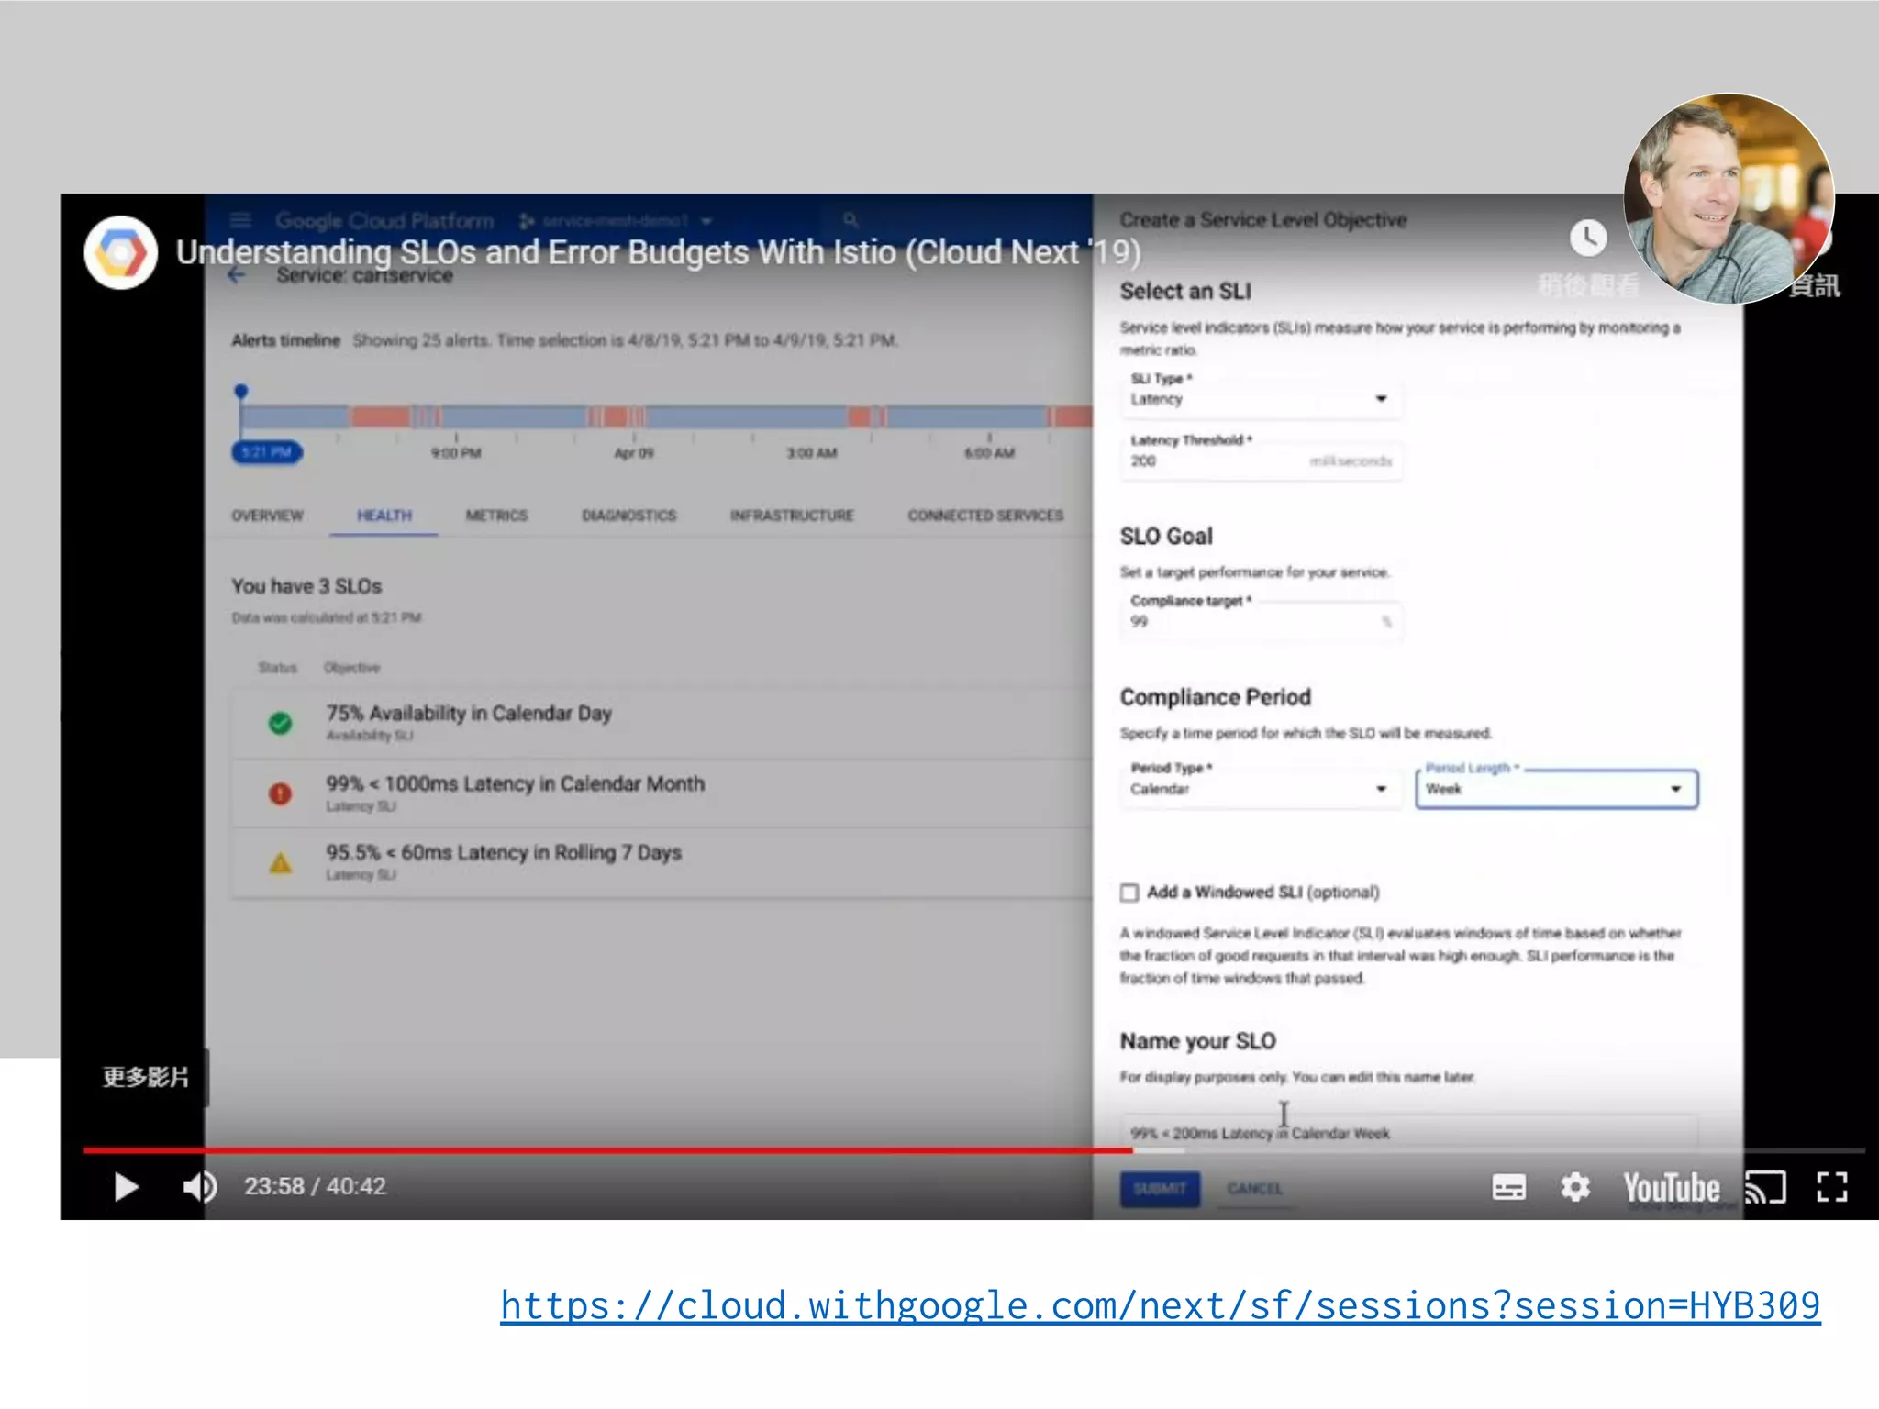Viewport: 1879px width, 1409px height.
Task: Click the Cancel button
Action: coord(1254,1189)
